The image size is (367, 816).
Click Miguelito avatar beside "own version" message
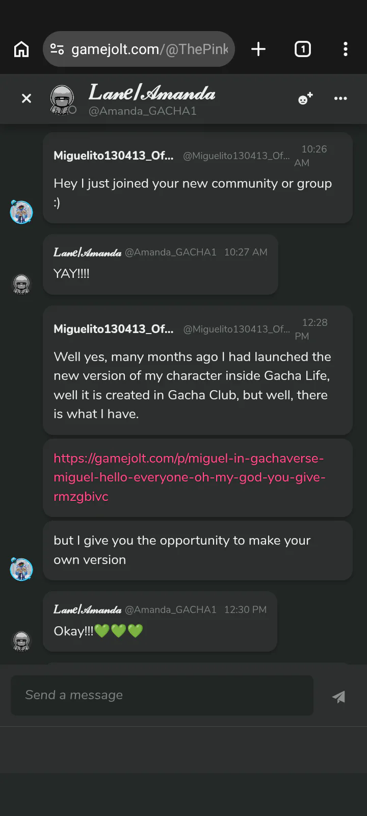21,569
